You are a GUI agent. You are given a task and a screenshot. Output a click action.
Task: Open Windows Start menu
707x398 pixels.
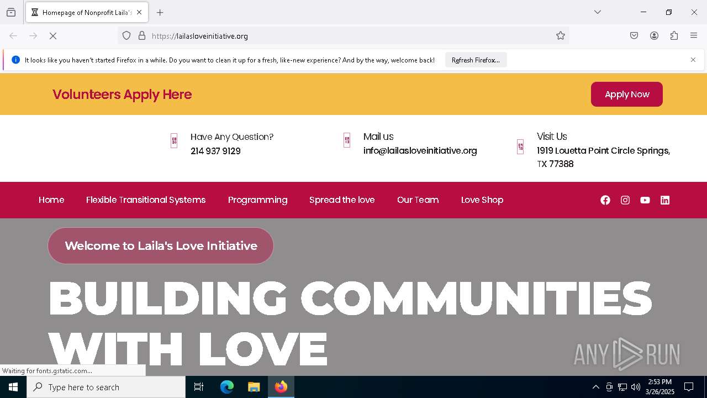(13, 387)
